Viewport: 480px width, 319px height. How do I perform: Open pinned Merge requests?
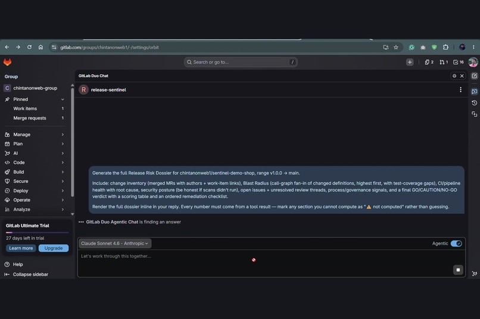[35, 118]
